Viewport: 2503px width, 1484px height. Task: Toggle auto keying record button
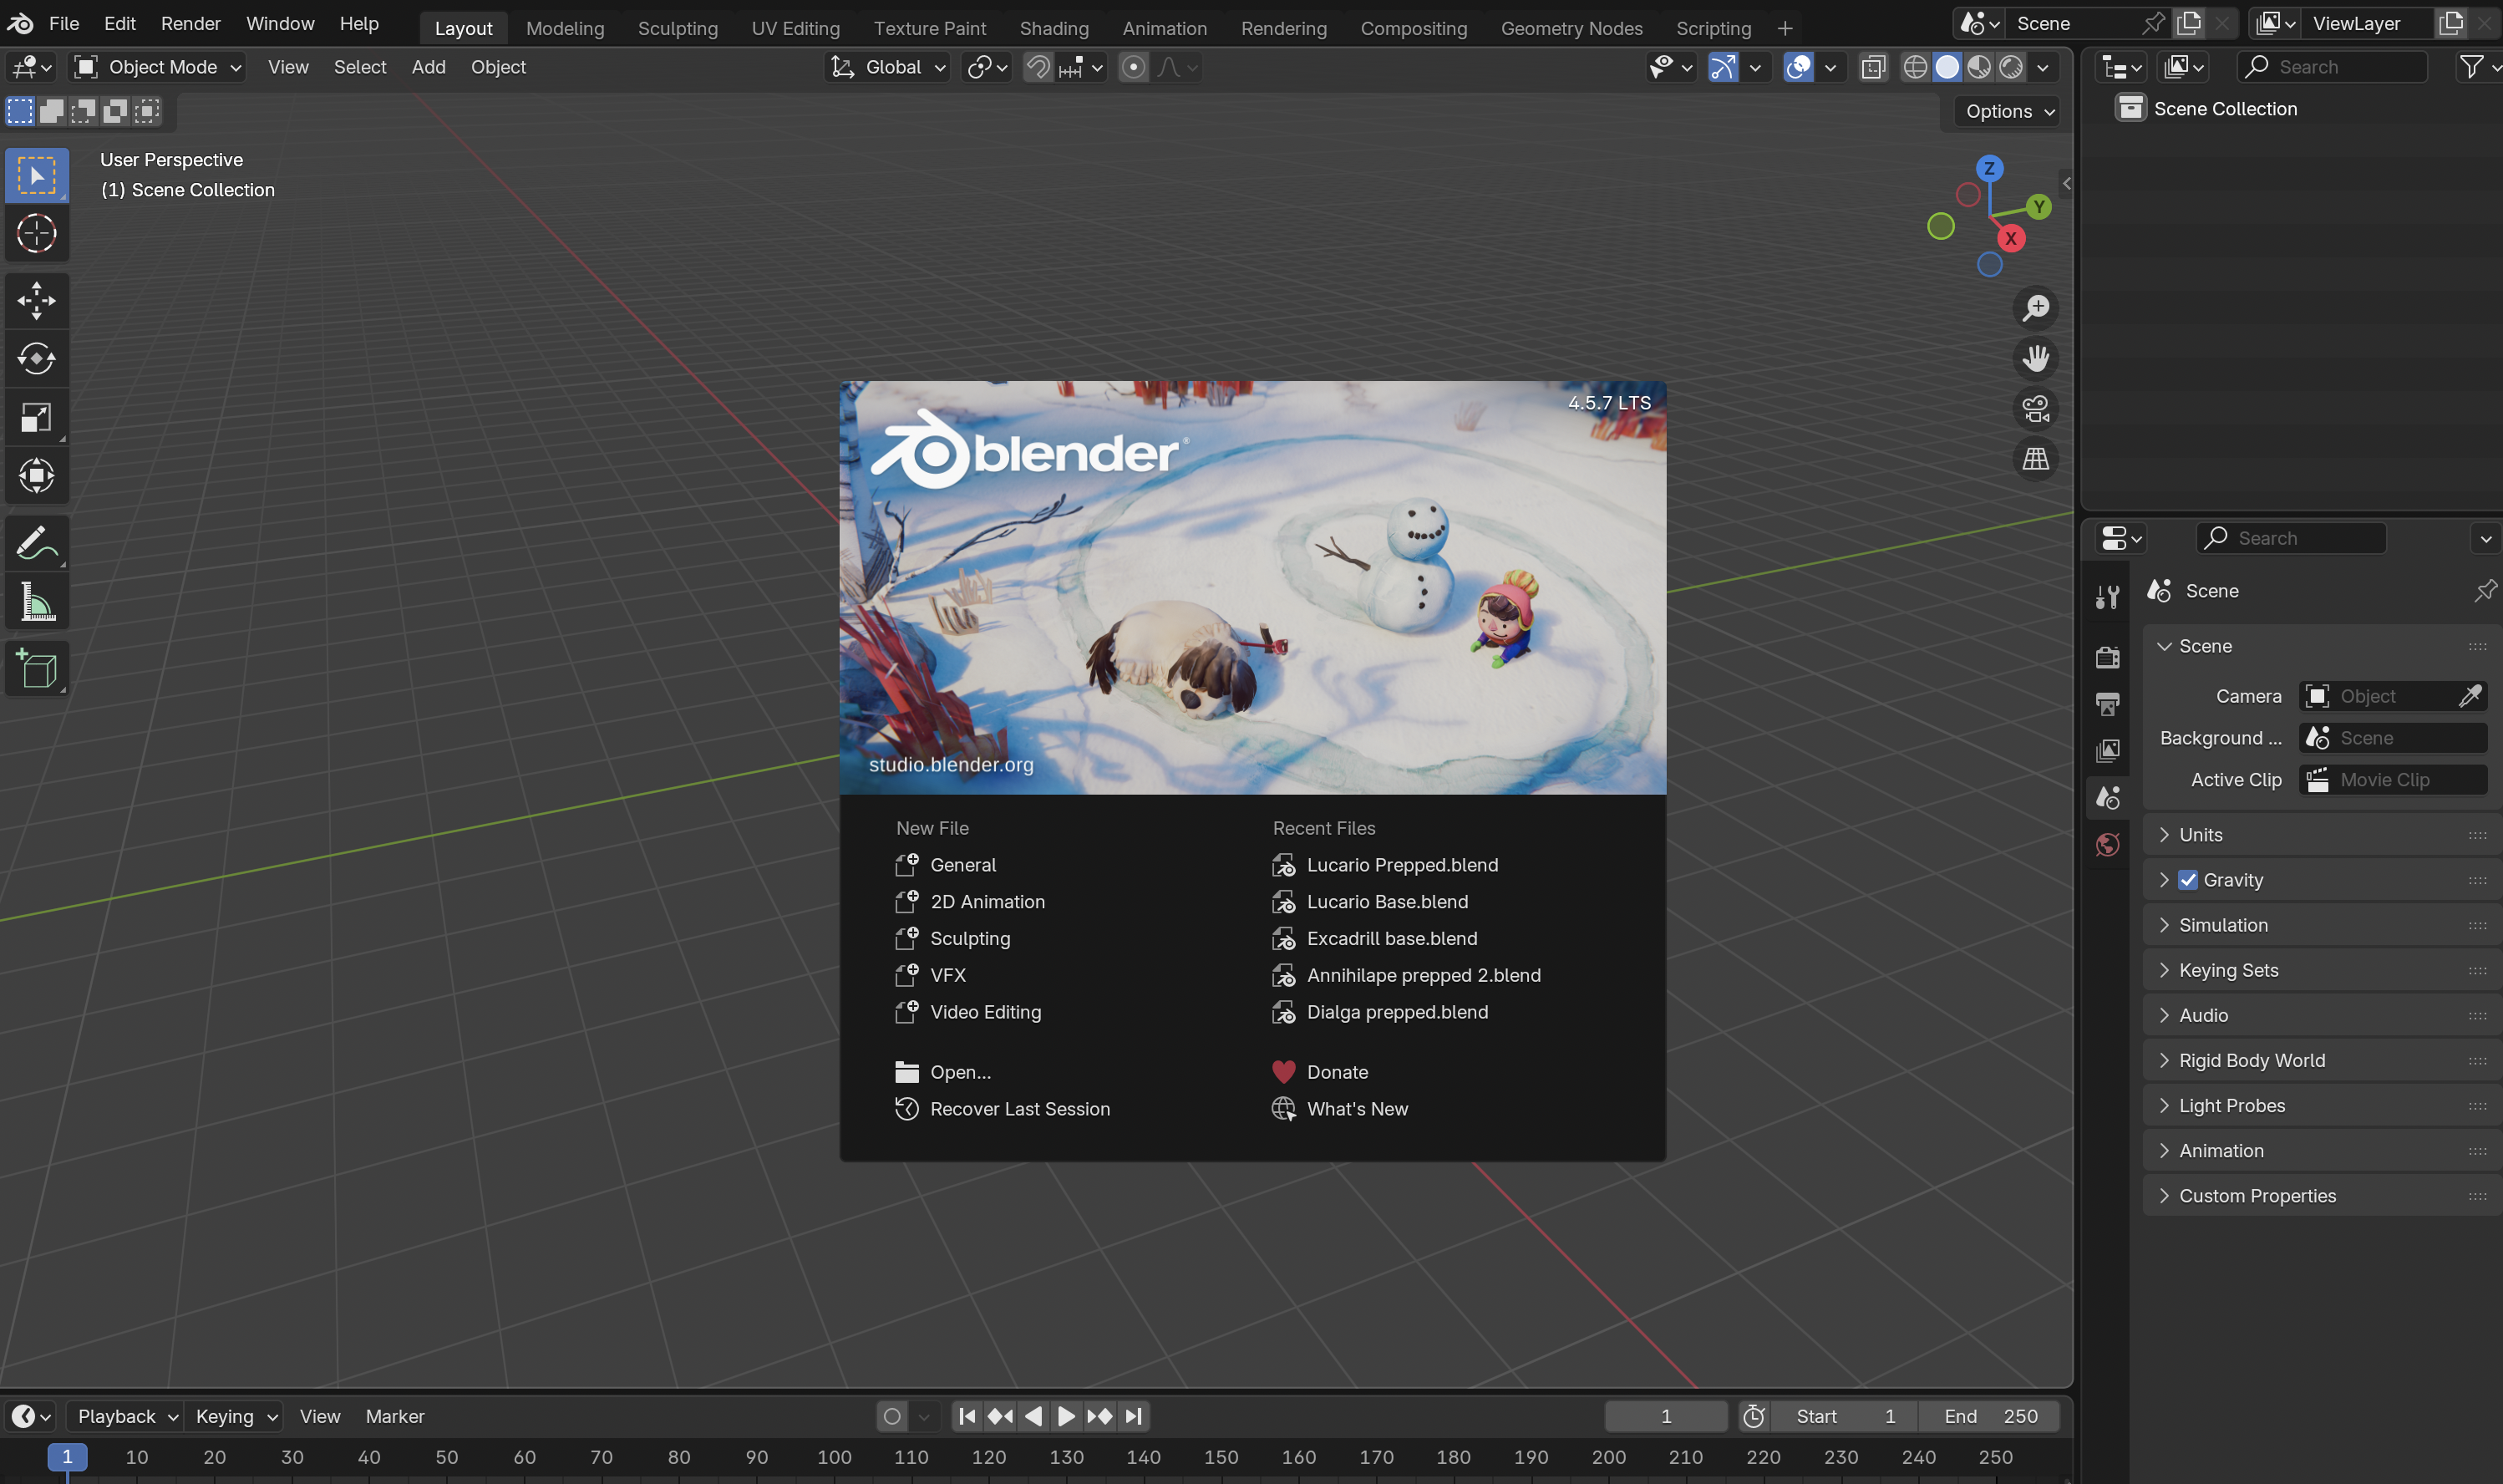point(892,1416)
